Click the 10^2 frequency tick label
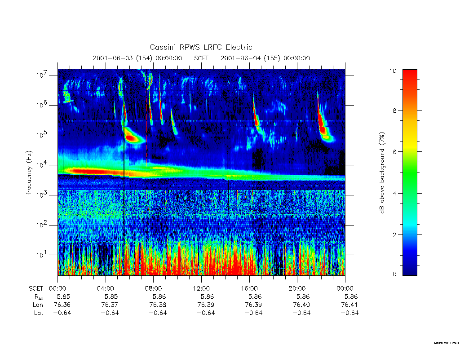The height and width of the screenshot is (345, 460). [x=42, y=225]
